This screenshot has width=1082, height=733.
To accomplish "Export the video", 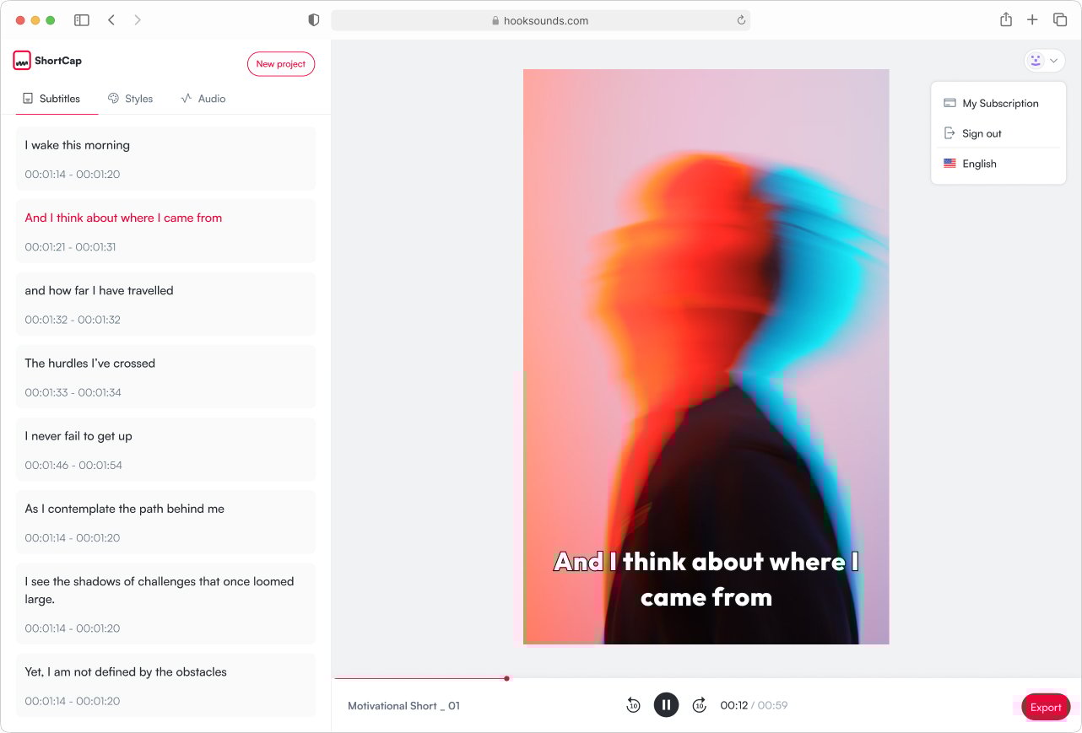I will pyautogui.click(x=1046, y=707).
